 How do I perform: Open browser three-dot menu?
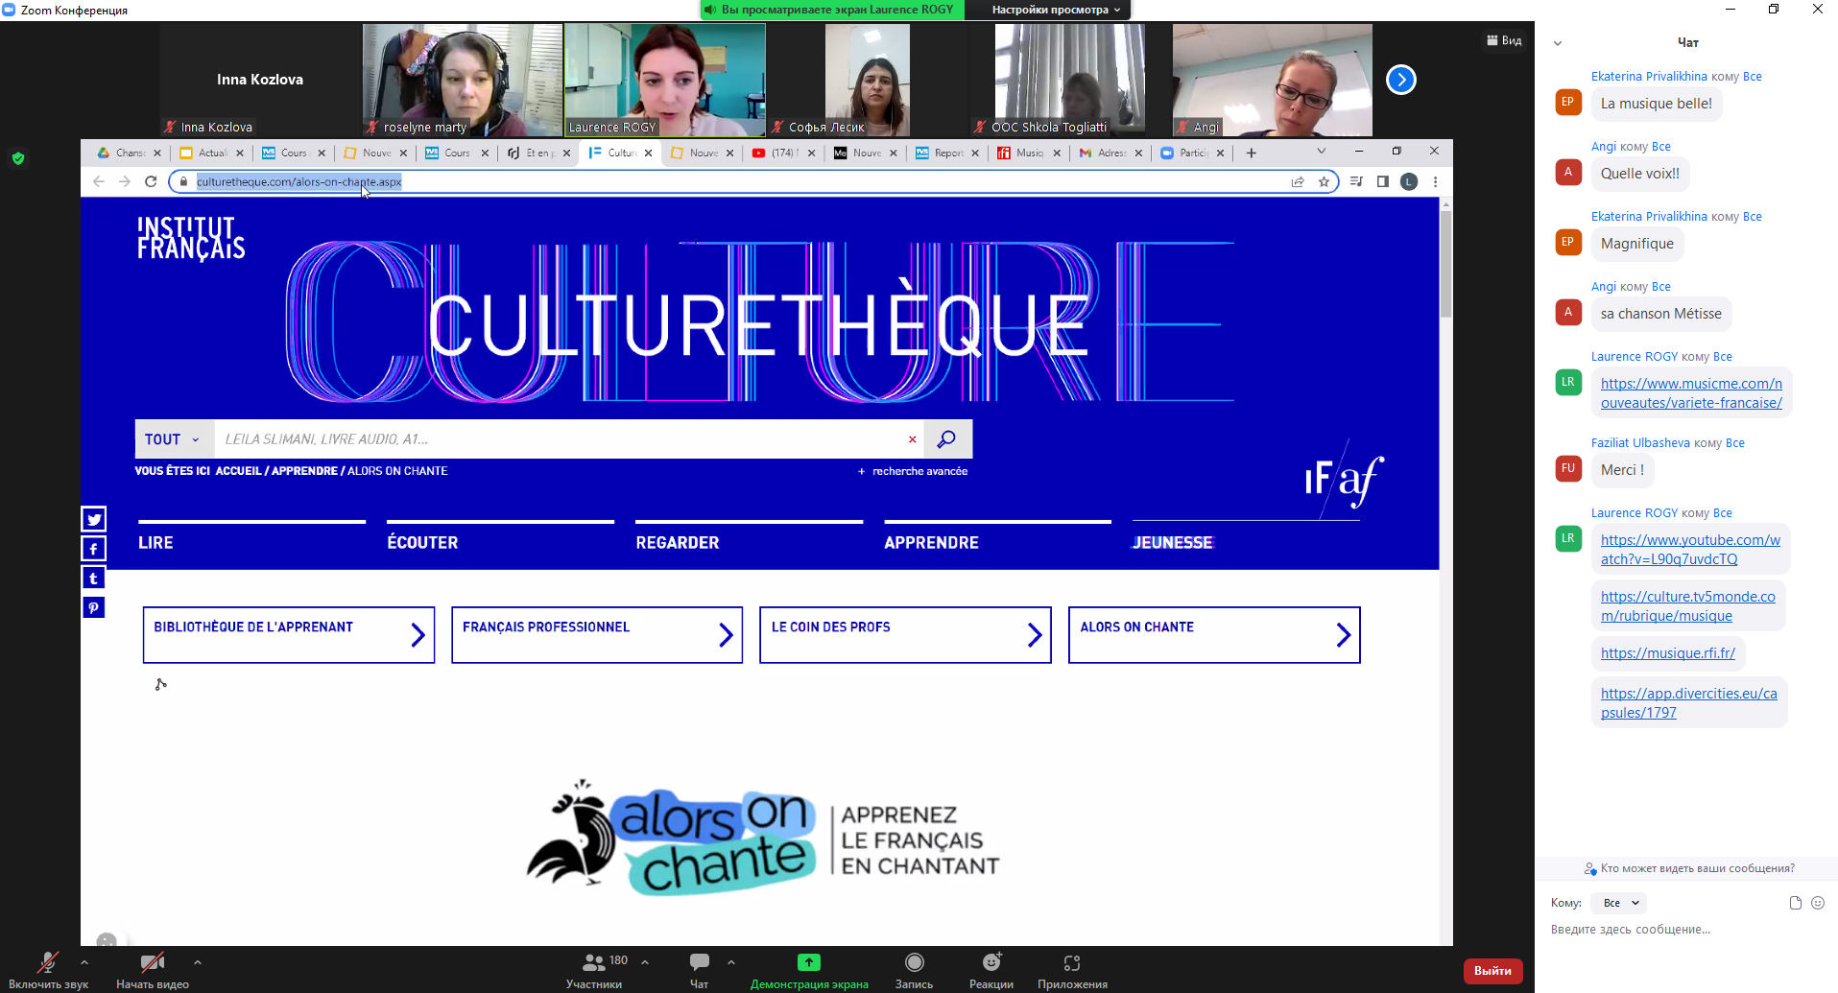coord(1435,181)
